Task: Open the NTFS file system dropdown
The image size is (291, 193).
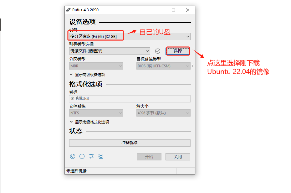Action: point(96,113)
